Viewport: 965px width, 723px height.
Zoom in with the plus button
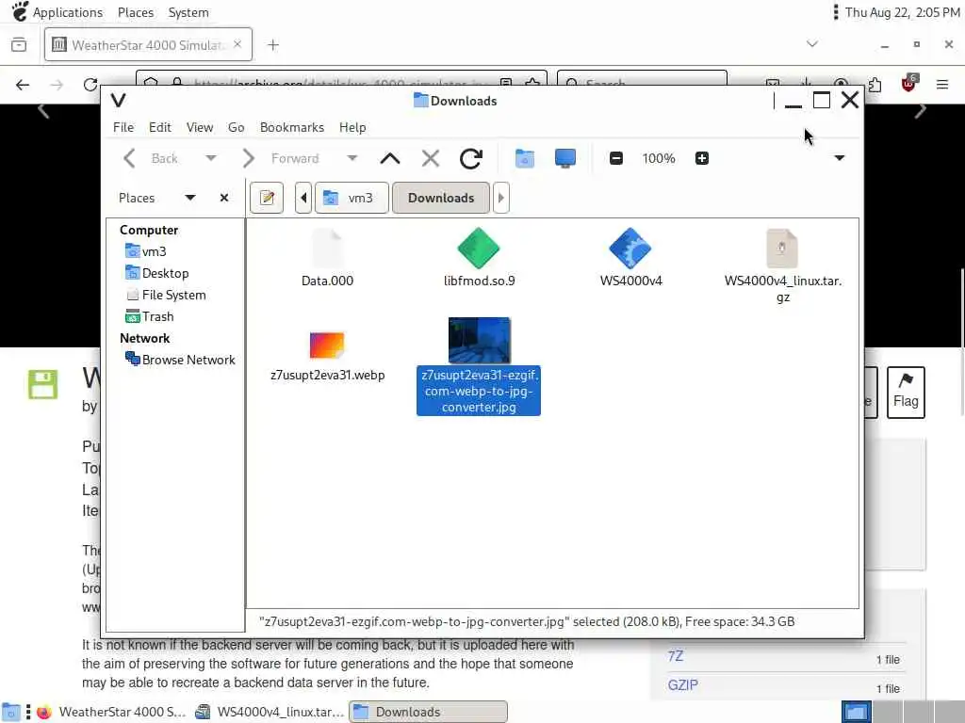701,158
